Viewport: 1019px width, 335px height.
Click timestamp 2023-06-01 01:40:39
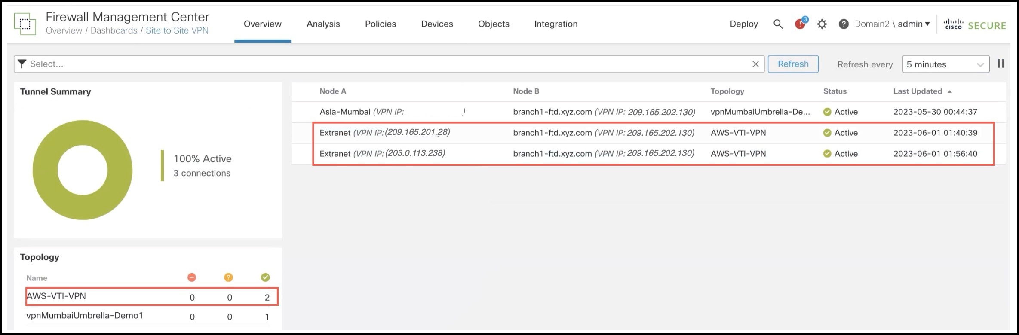coord(935,133)
